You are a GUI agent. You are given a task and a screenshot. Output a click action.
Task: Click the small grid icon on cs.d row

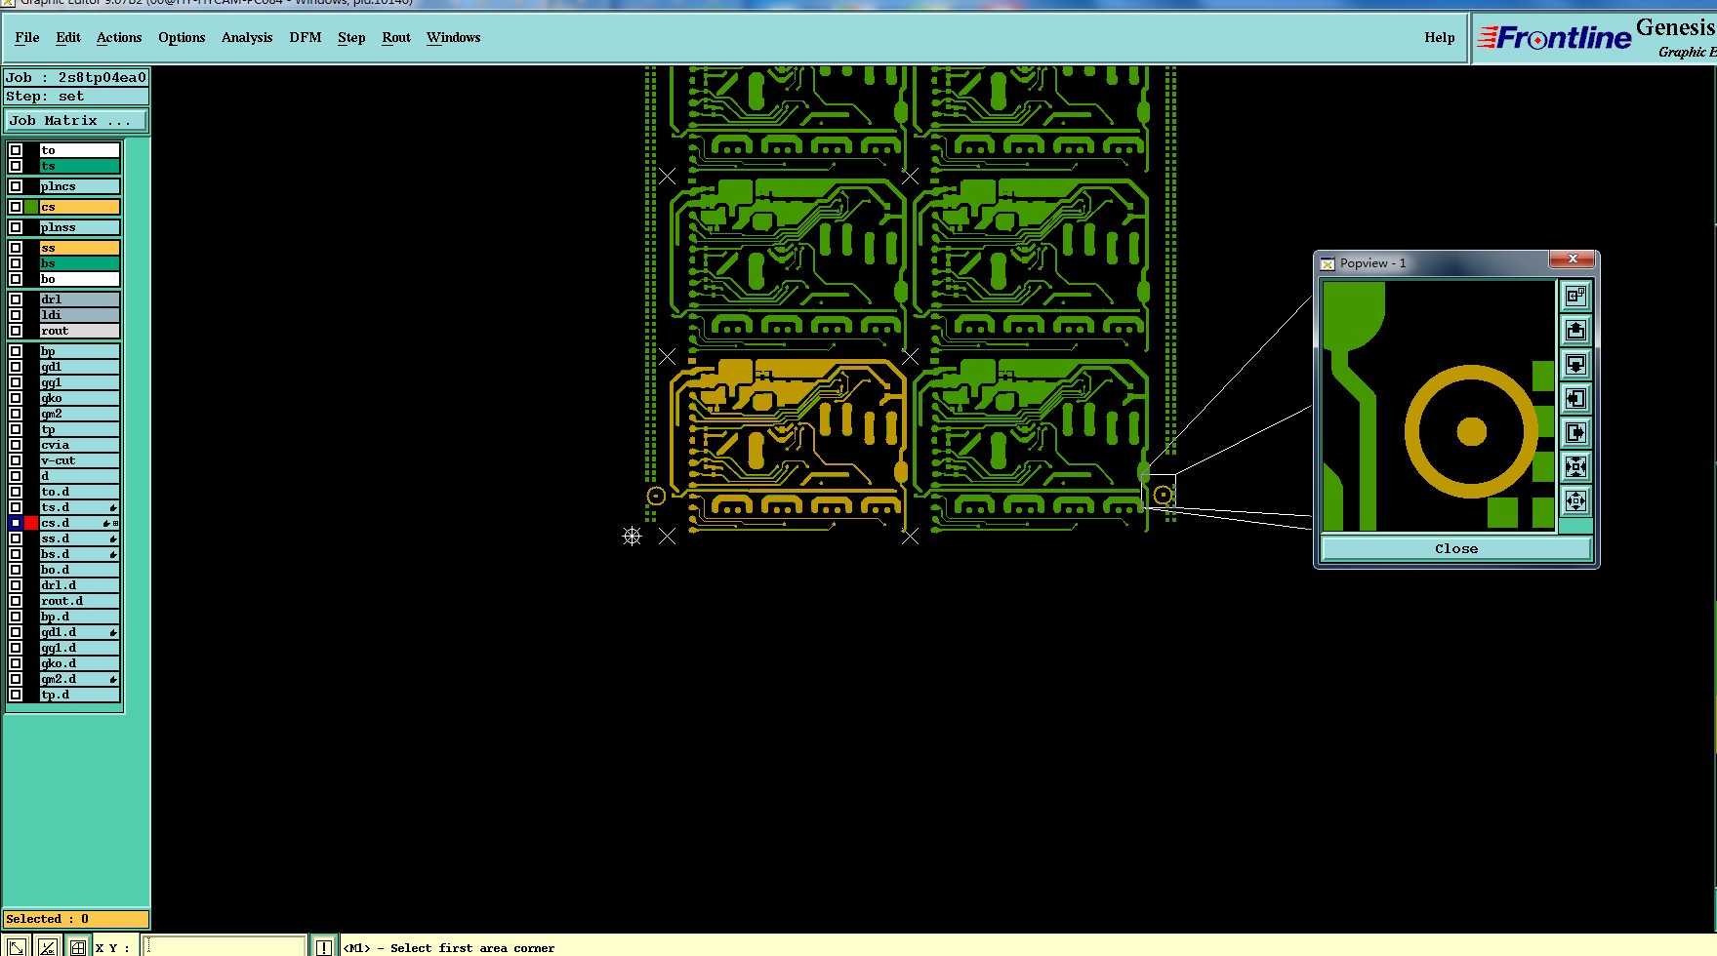pos(116,524)
